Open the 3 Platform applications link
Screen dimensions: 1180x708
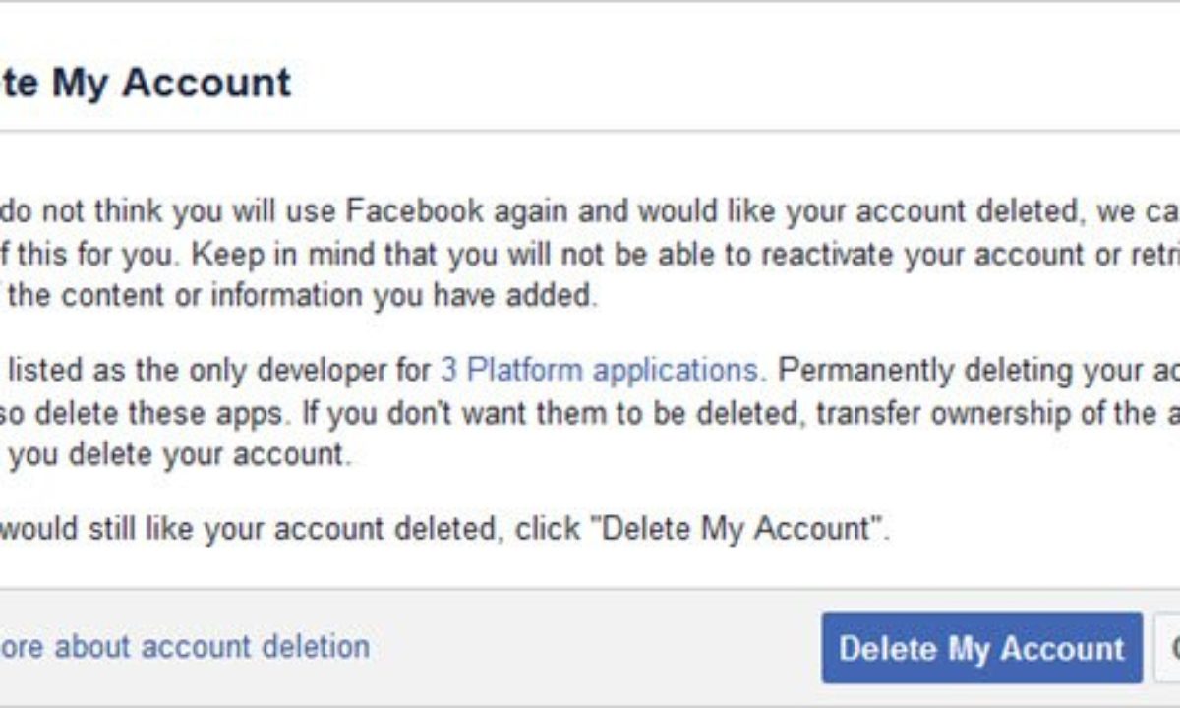(x=599, y=371)
